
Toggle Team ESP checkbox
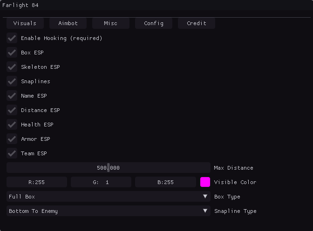(12, 153)
